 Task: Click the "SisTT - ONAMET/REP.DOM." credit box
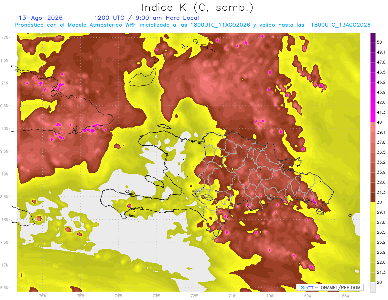tap(330, 287)
